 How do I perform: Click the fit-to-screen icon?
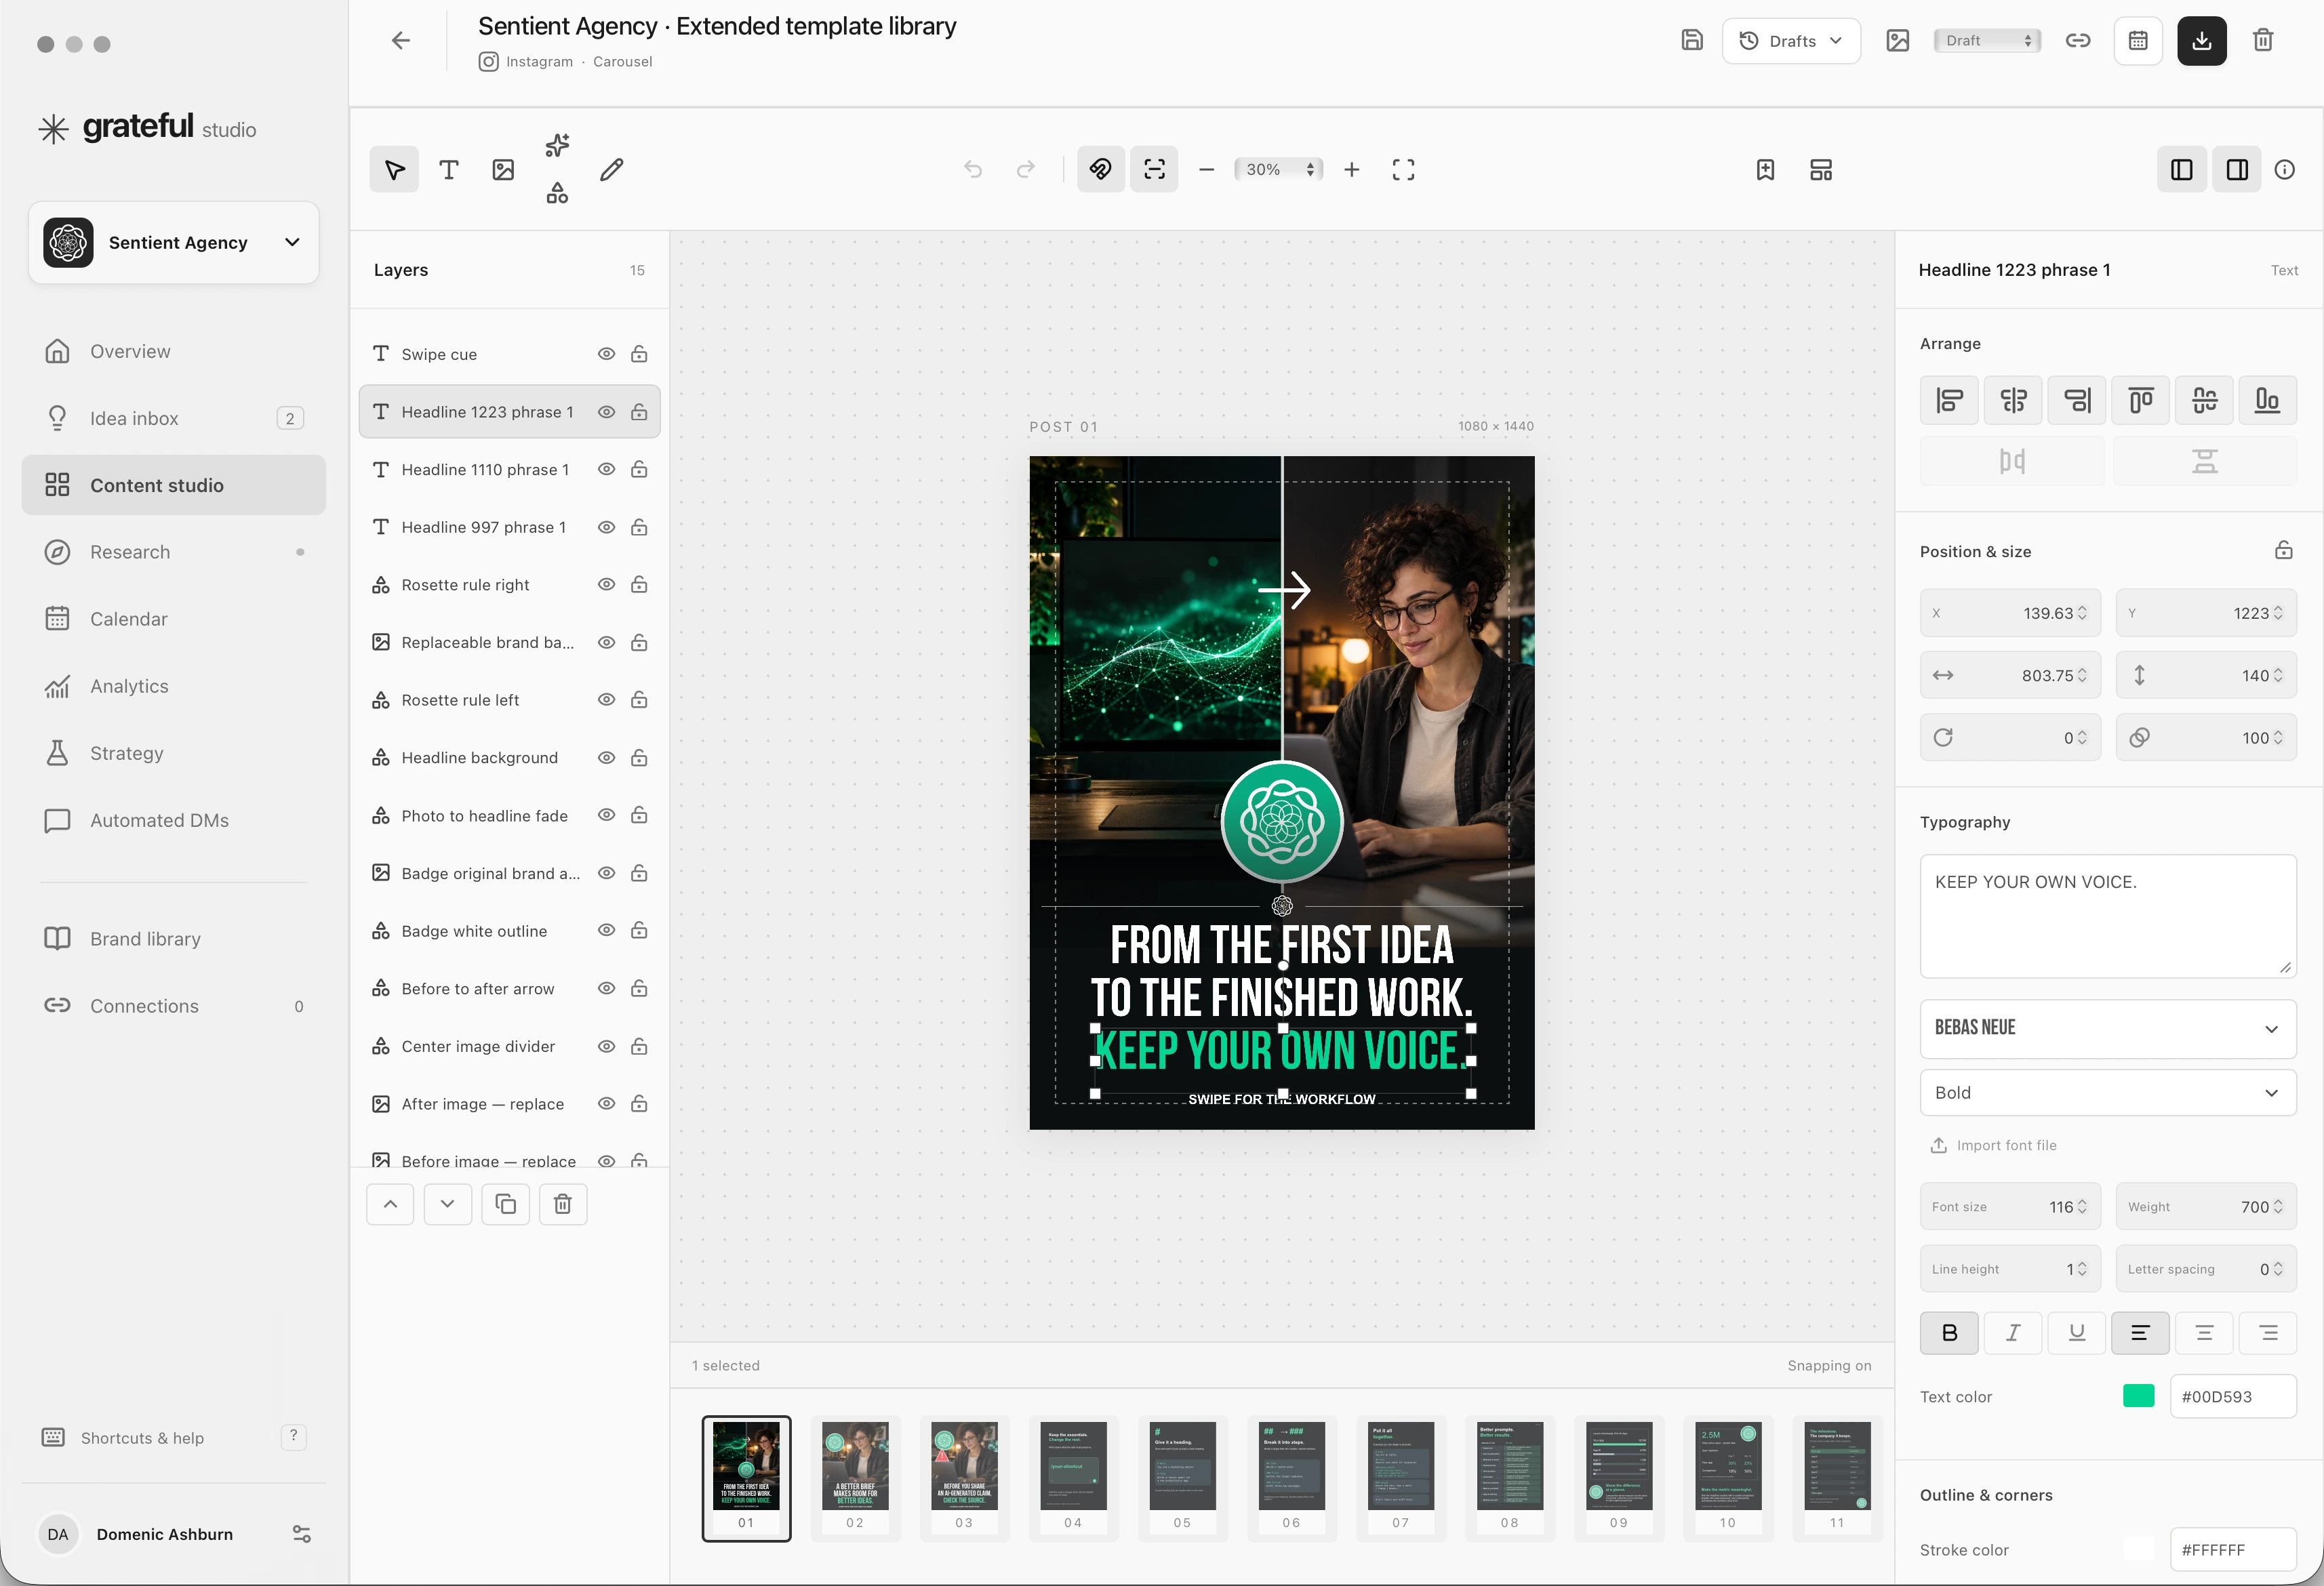coord(1403,170)
